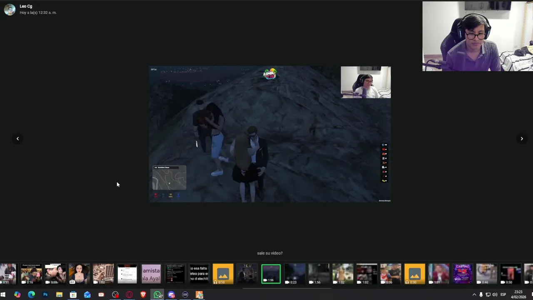Open the volume tray icon

click(x=495, y=295)
